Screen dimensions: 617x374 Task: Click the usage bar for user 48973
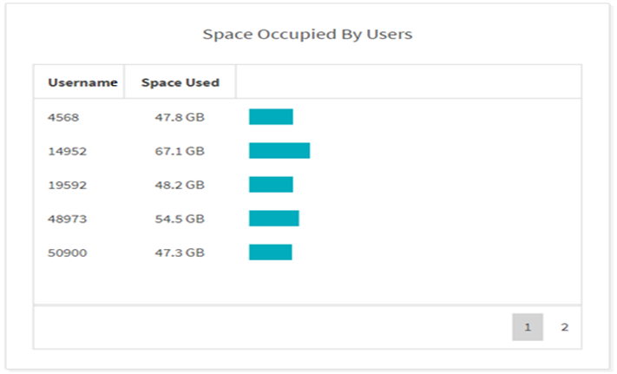[274, 219]
